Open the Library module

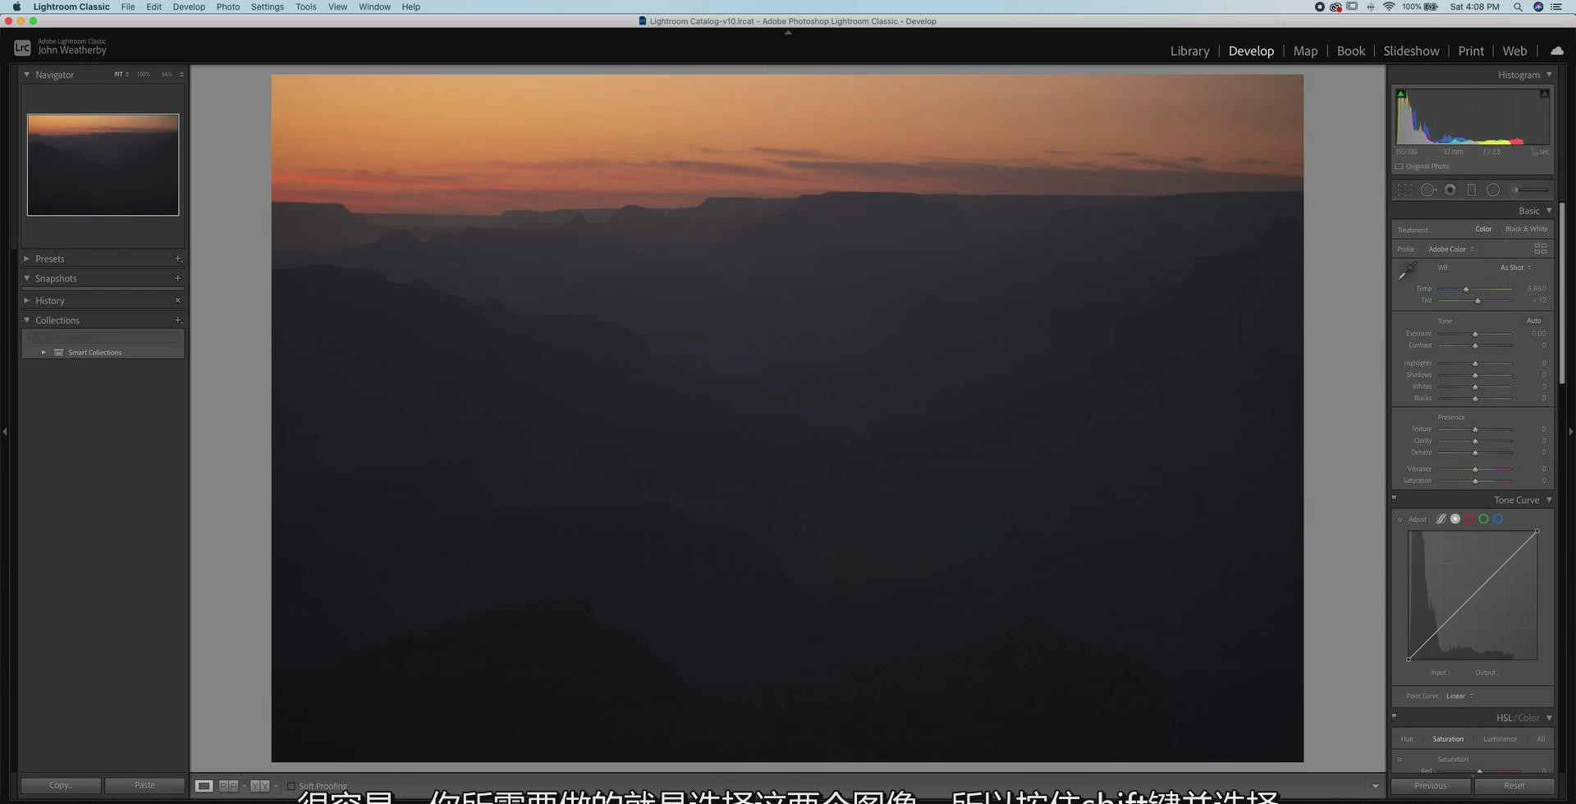[x=1189, y=51]
